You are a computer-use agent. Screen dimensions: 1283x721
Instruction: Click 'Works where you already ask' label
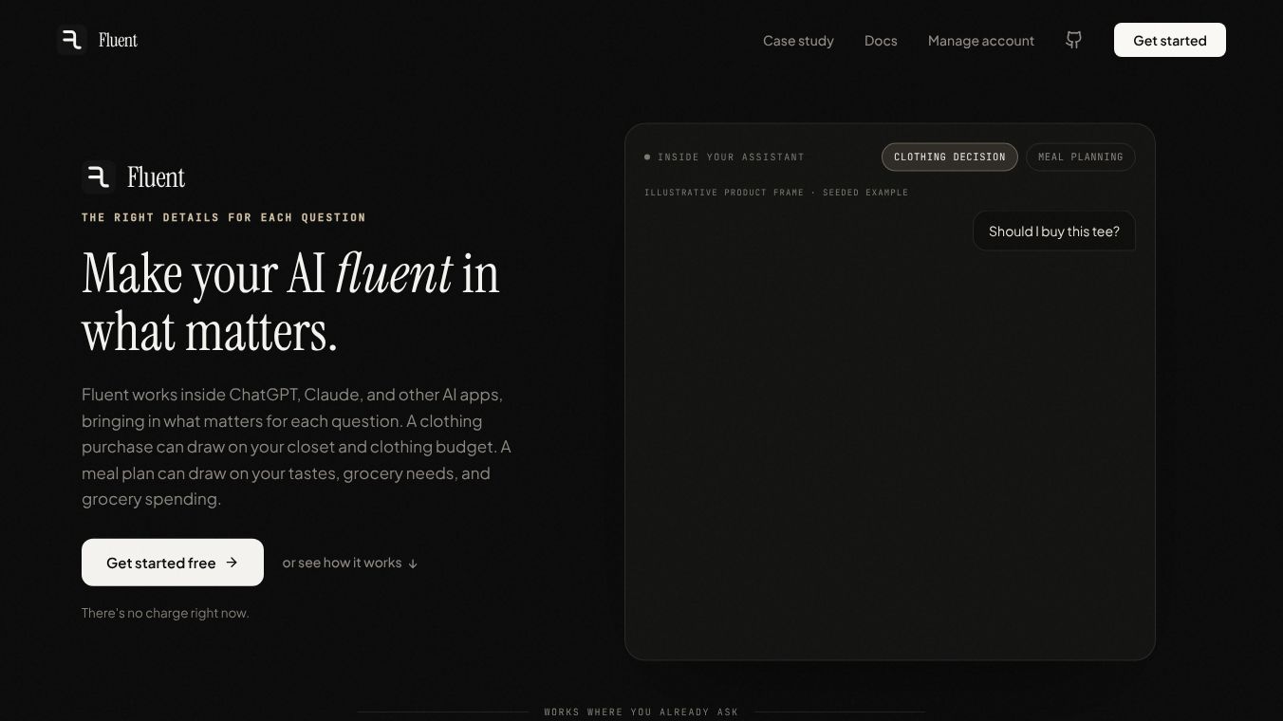tap(641, 712)
